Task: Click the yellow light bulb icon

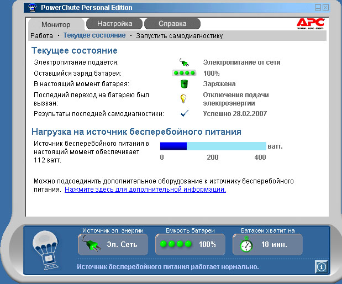Action: pyautogui.click(x=183, y=98)
